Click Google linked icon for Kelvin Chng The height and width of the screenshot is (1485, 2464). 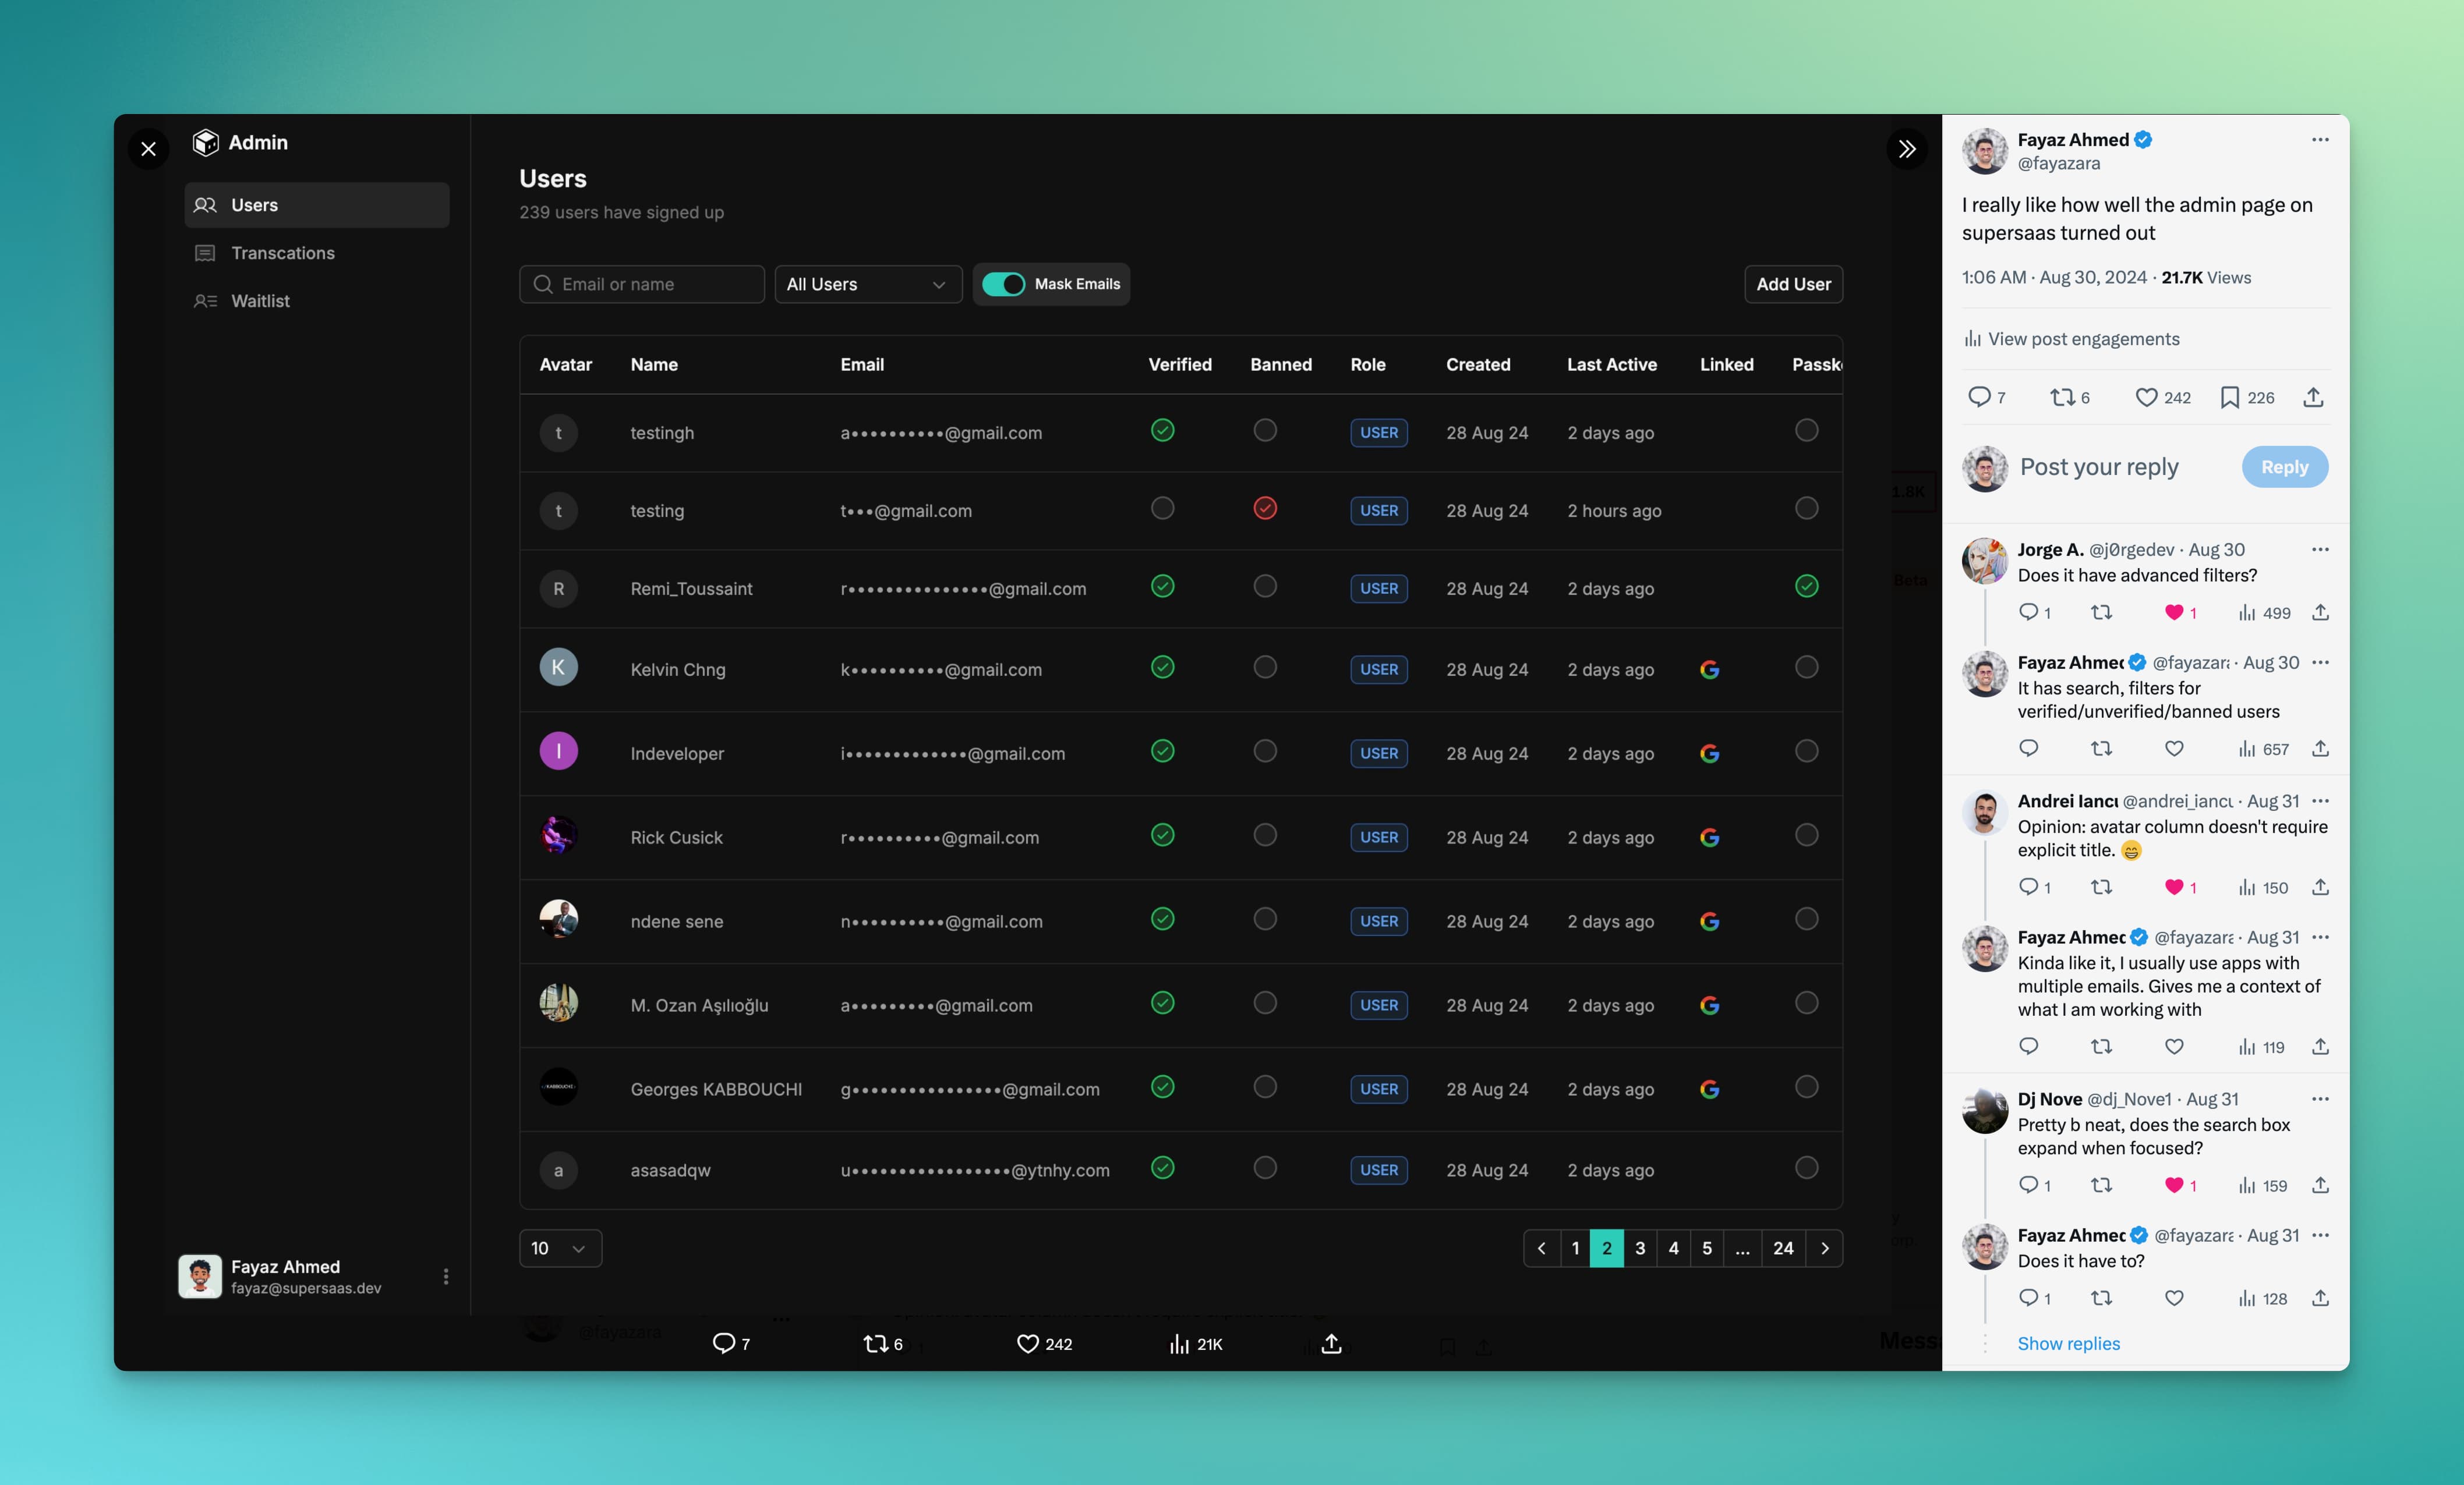pyautogui.click(x=1709, y=669)
